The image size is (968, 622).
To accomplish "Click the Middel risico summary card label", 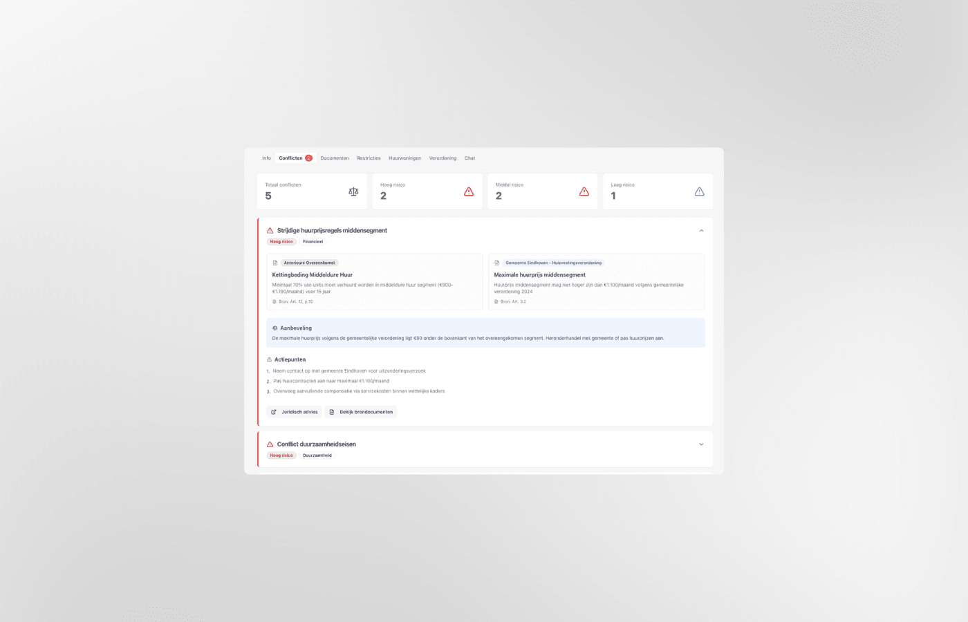I will (x=510, y=185).
